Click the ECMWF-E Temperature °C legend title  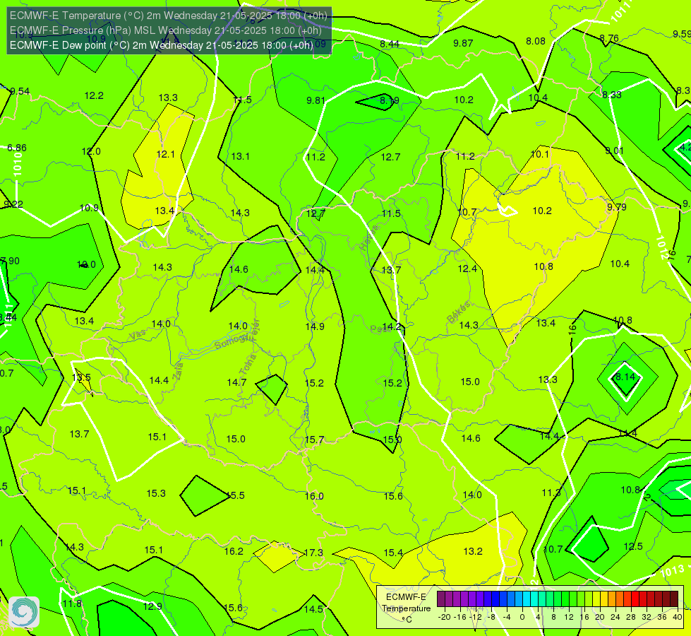406,608
